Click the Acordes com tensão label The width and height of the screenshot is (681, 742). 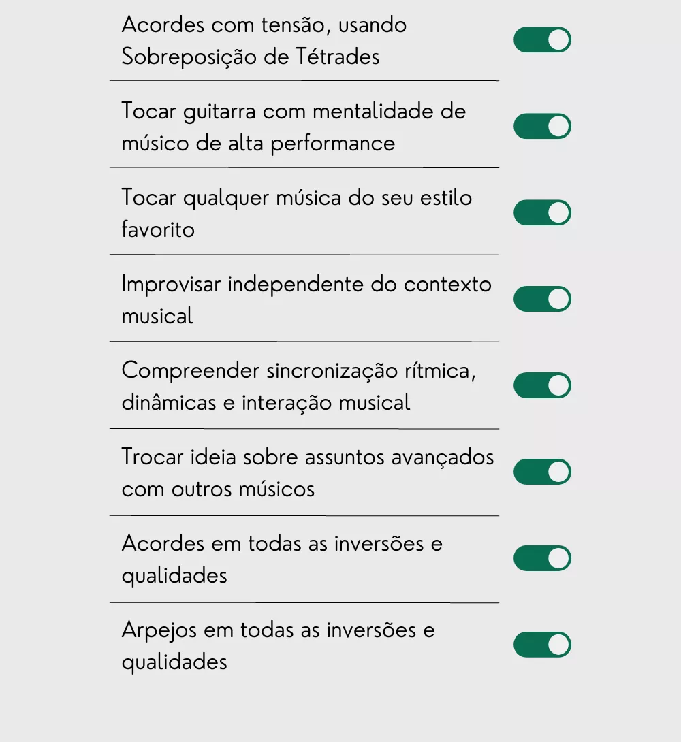click(x=264, y=25)
